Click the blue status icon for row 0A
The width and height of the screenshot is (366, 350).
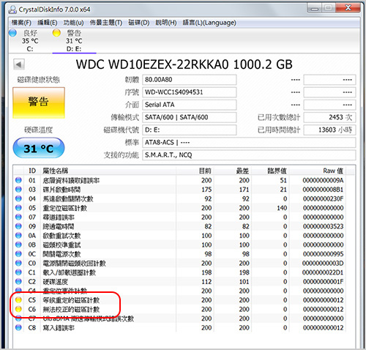[x=18, y=236]
